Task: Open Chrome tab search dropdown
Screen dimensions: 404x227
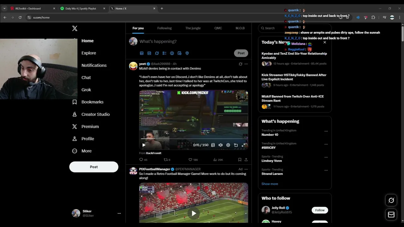Action: 4,9
